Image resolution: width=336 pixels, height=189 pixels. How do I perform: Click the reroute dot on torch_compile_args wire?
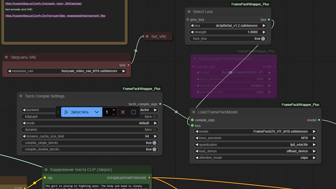(x=176, y=112)
